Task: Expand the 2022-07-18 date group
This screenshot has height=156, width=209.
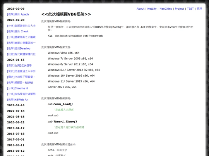Action: [x=16, y=111]
